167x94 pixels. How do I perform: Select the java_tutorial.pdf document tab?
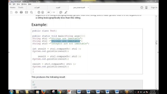pyautogui.click(x=79, y=8)
